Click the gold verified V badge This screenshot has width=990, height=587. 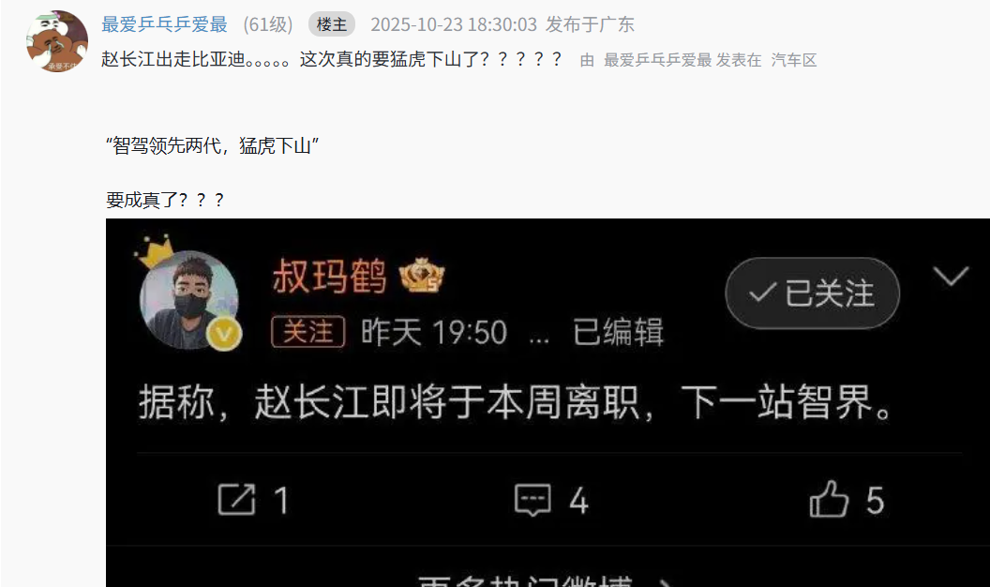(x=225, y=333)
